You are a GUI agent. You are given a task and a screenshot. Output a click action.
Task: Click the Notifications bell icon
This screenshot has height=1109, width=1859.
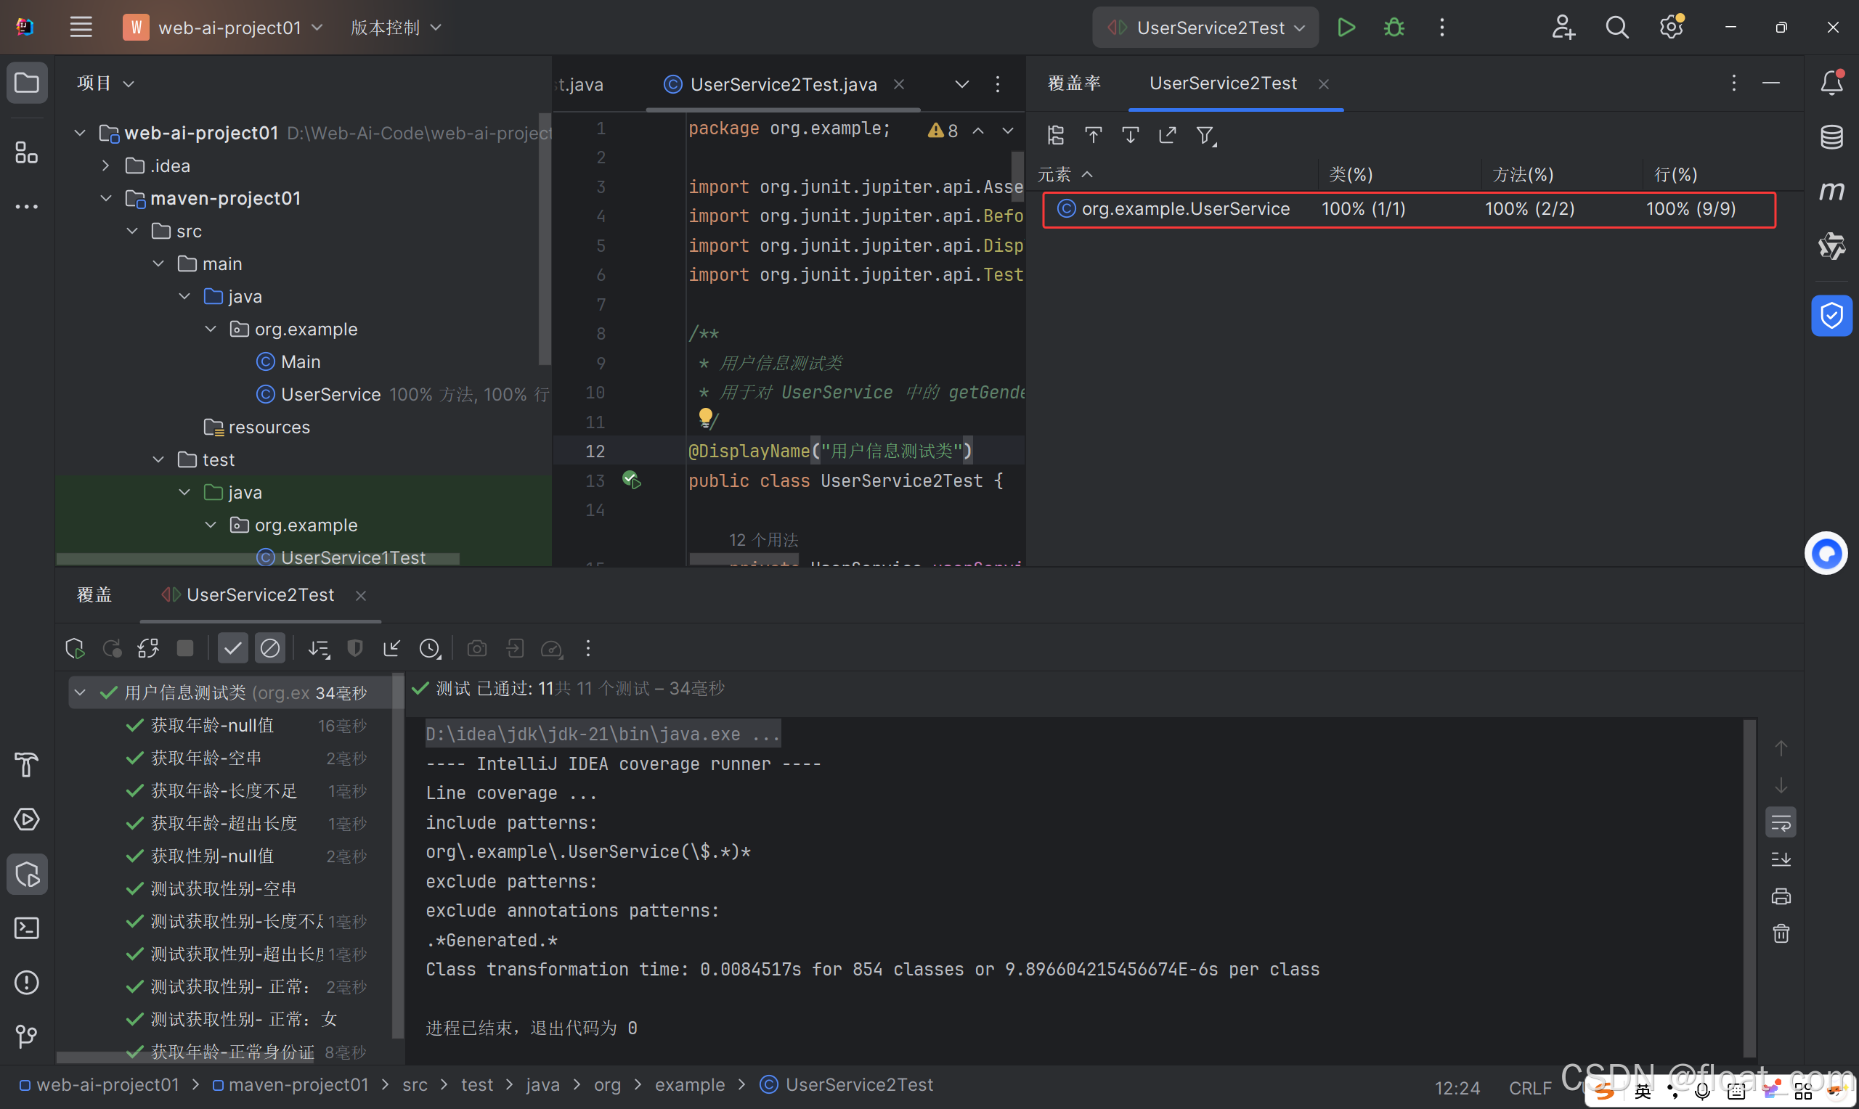click(x=1831, y=82)
